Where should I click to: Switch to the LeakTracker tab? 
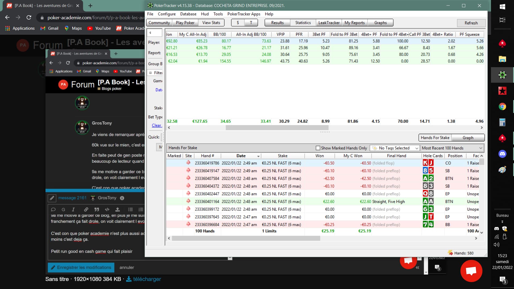(x=329, y=23)
